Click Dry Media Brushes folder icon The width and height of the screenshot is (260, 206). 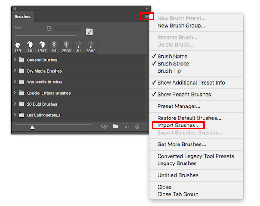pyautogui.click(x=21, y=71)
